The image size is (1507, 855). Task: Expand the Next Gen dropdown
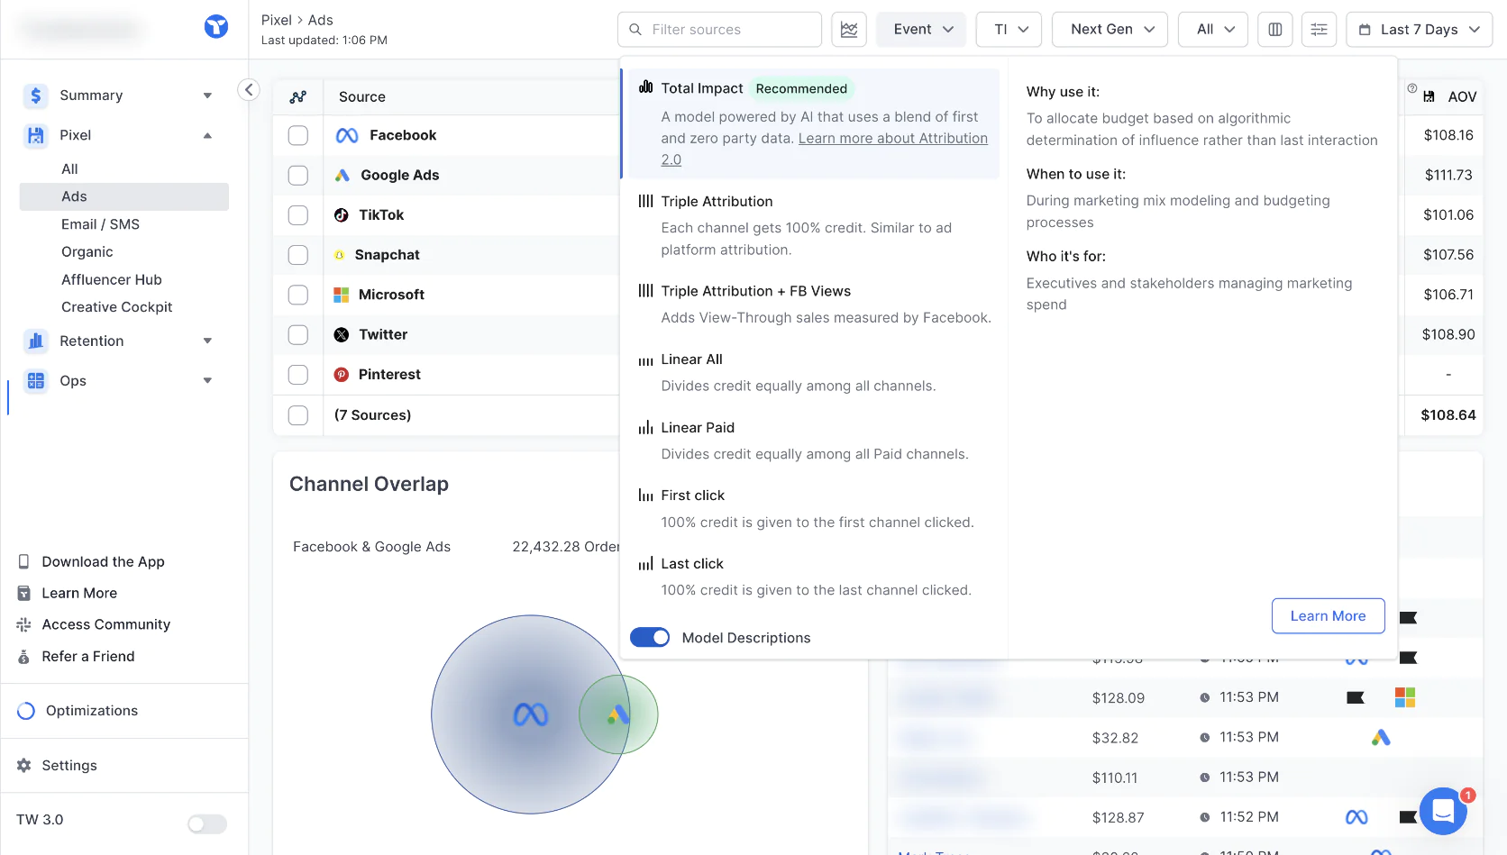[1110, 30]
